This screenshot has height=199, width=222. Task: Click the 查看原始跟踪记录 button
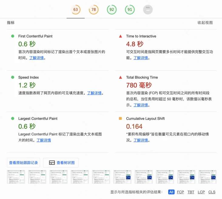(23, 163)
